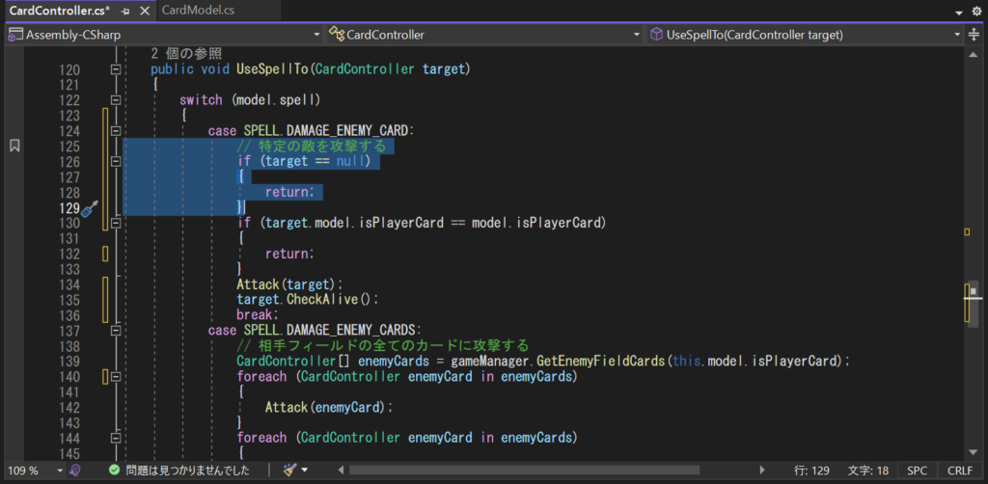Click on 'Attack(enemyCard);' at line 142
This screenshot has width=988, height=484.
tap(329, 407)
